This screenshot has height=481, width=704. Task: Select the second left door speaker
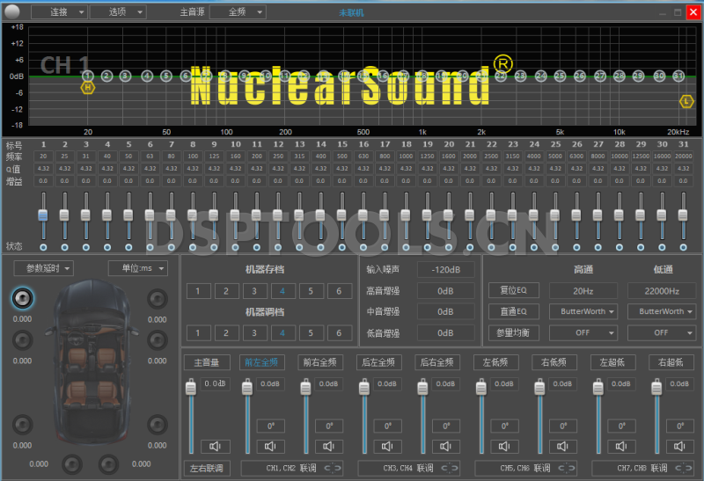pyautogui.click(x=23, y=340)
